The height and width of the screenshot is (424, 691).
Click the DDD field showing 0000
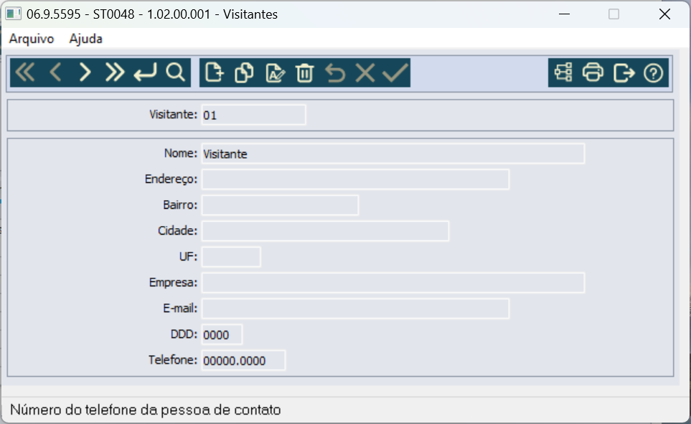(x=222, y=334)
